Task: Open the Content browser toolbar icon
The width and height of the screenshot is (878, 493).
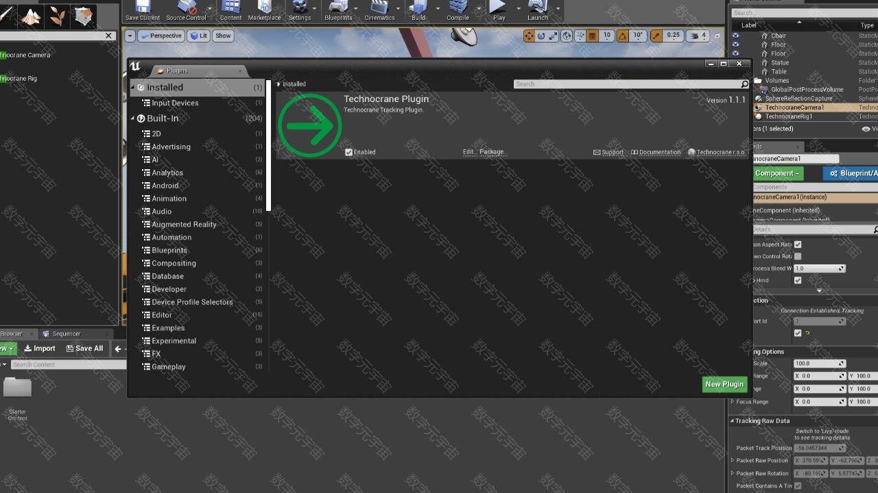Action: click(230, 10)
